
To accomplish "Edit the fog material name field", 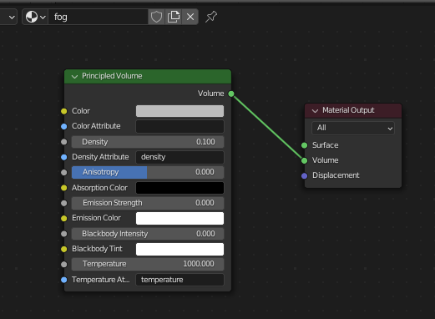I will 98,17.
